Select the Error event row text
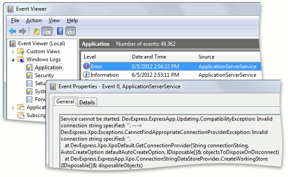Image resolution: width=288 pixels, height=177 pixels. pyautogui.click(x=97, y=67)
